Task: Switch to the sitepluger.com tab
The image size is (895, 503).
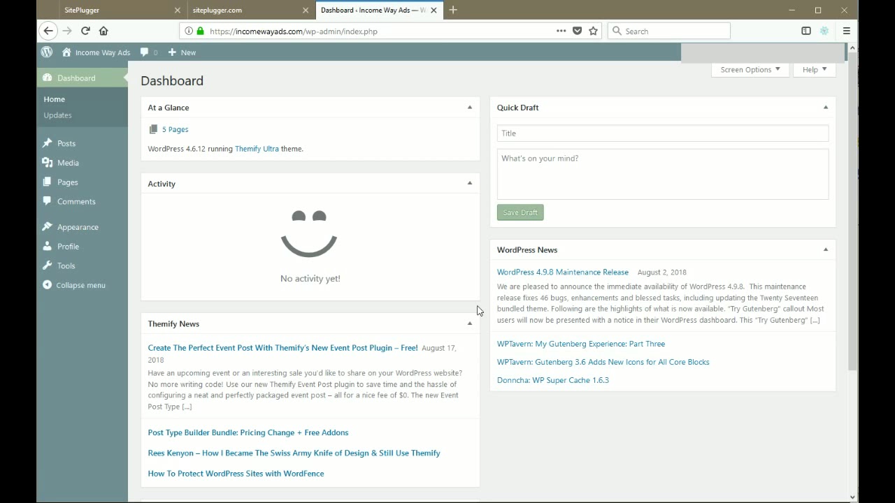Action: [x=245, y=10]
